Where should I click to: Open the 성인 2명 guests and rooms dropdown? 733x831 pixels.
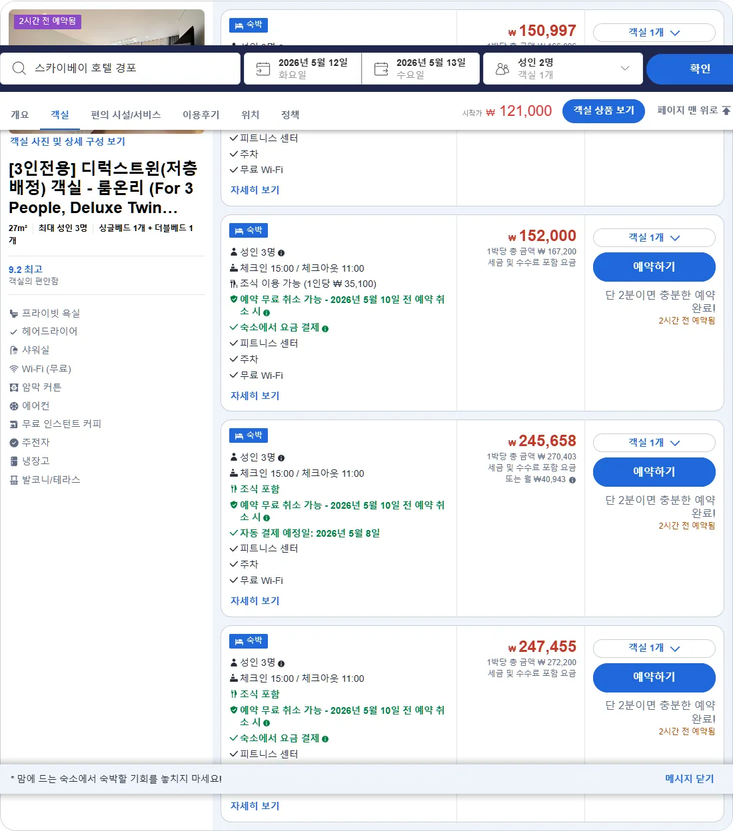(563, 69)
